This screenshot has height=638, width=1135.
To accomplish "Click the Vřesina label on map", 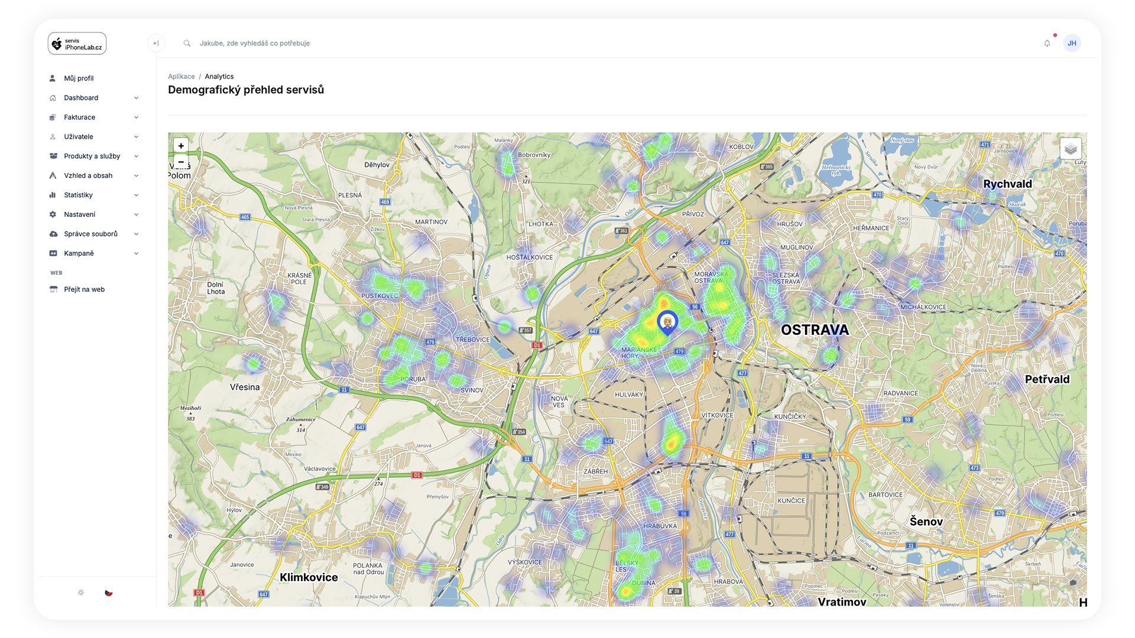I will [245, 387].
